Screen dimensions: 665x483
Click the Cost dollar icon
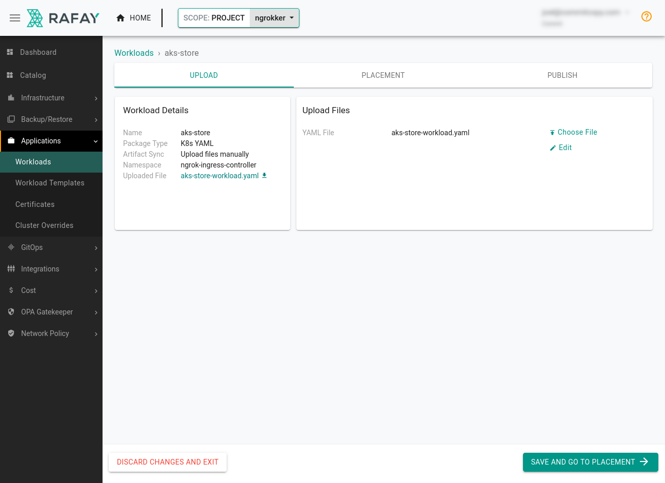(11, 290)
